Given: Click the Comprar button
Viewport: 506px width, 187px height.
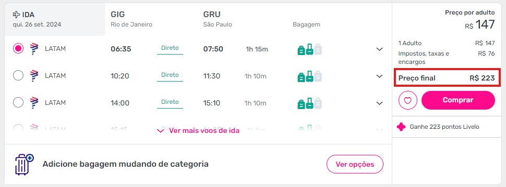Looking at the screenshot, I should tap(458, 100).
